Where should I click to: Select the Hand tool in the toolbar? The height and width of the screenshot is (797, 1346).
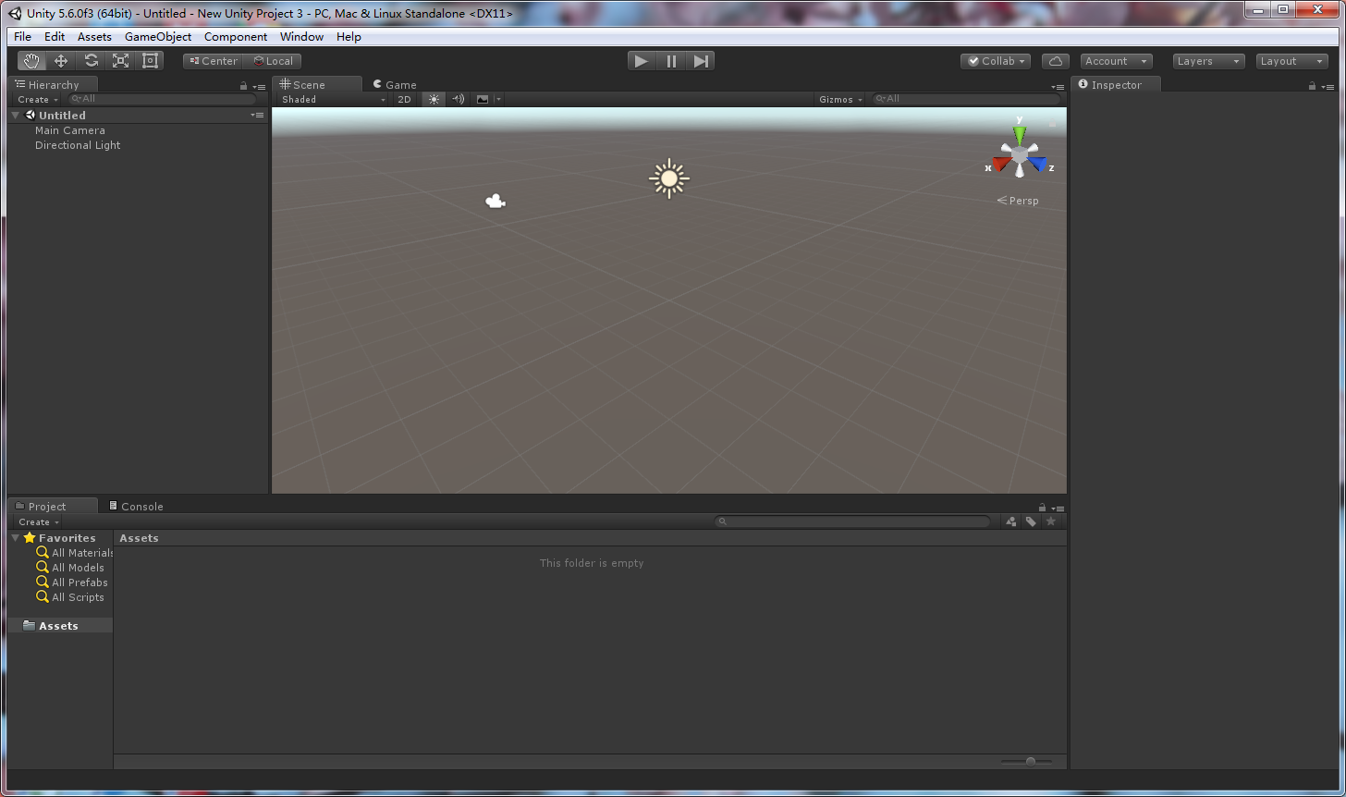pos(31,60)
